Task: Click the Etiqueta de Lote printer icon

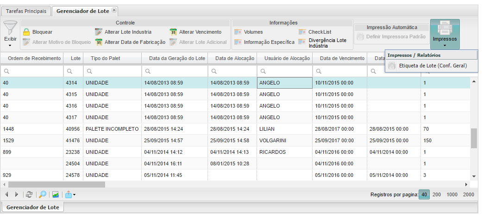Action: (392, 66)
